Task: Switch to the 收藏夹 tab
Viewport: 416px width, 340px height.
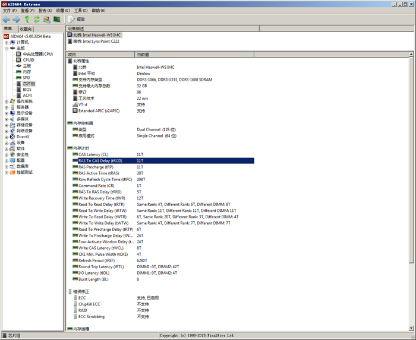Action: pyautogui.click(x=26, y=29)
